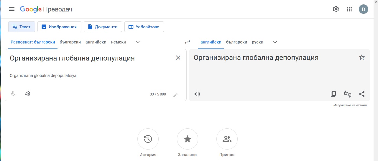Choose немски as source language
The height and width of the screenshot is (161, 378).
(119, 42)
